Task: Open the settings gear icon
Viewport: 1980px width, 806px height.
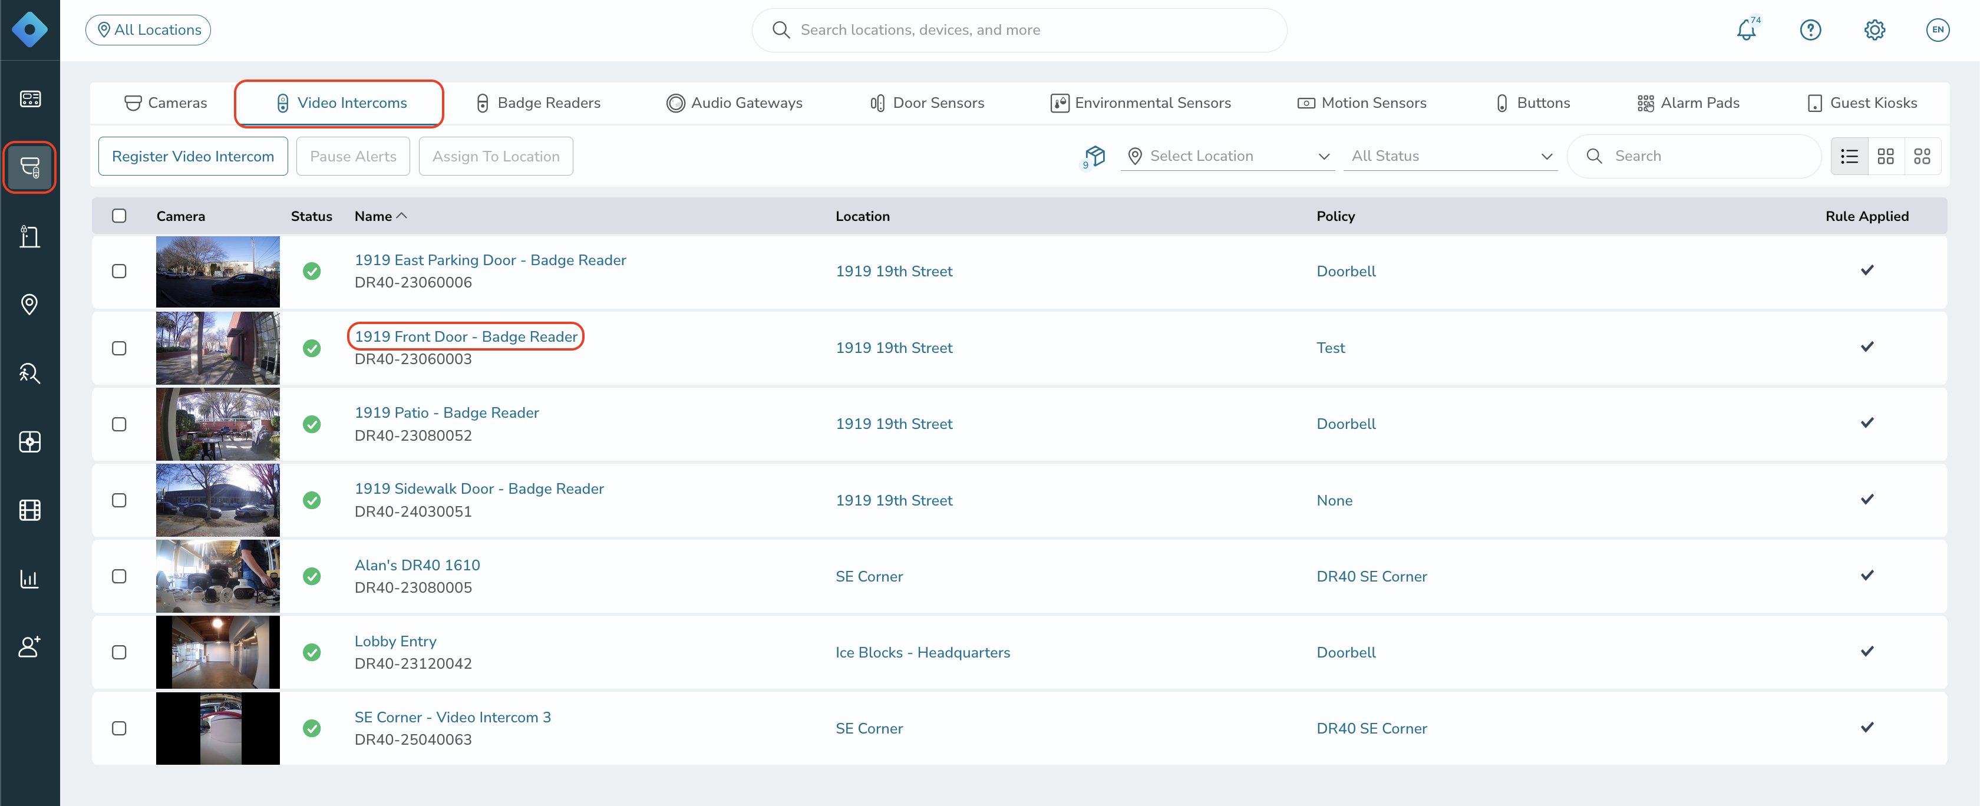Action: click(1874, 30)
